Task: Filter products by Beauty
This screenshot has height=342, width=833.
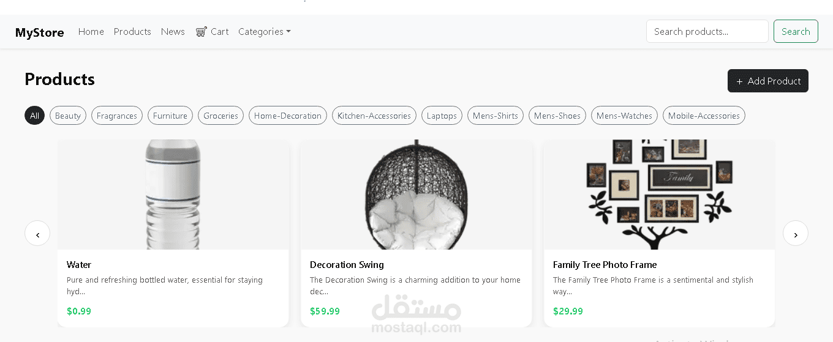Action: coord(68,116)
